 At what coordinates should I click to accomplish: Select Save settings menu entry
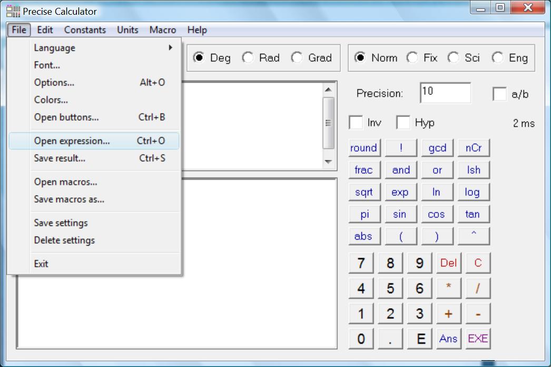click(x=61, y=223)
